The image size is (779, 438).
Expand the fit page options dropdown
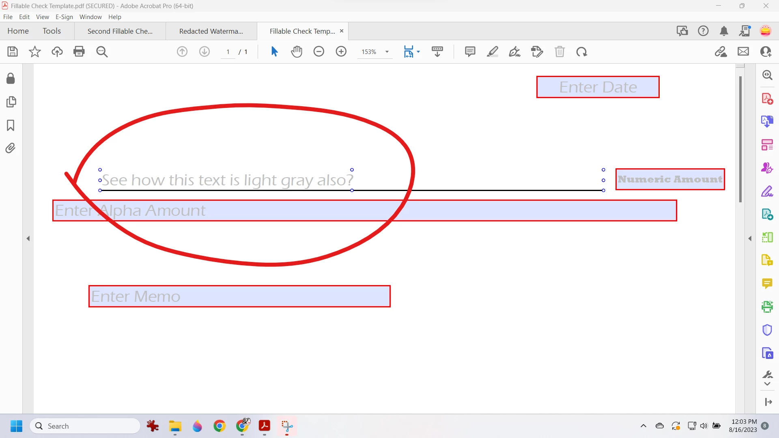418,52
